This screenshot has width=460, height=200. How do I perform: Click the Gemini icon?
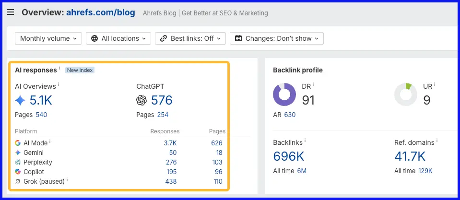click(18, 153)
